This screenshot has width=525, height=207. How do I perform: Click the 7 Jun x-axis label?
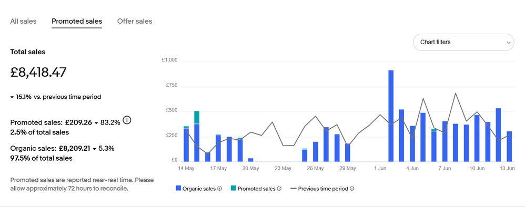(445, 168)
